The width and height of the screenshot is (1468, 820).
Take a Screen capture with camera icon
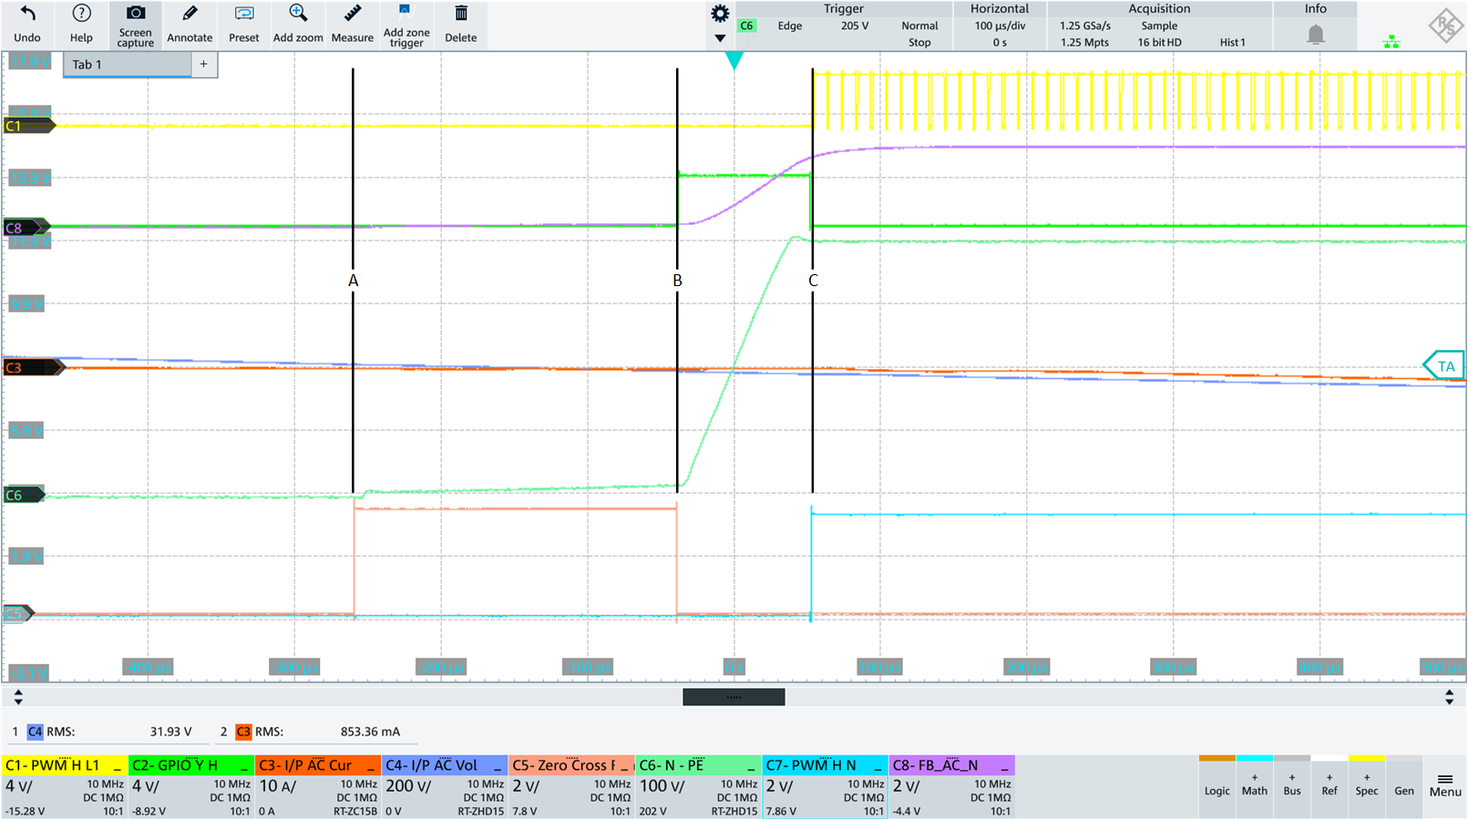click(135, 13)
